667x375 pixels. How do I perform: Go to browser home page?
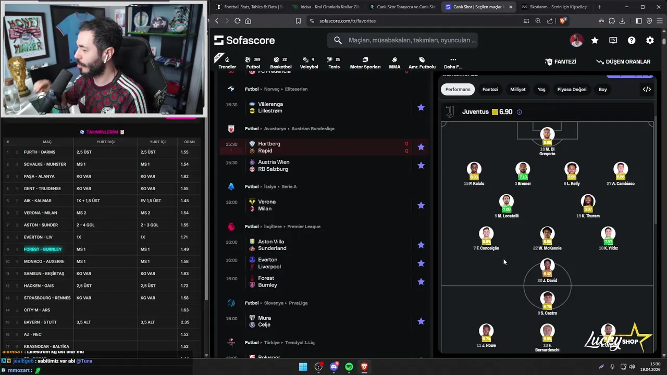click(248, 21)
